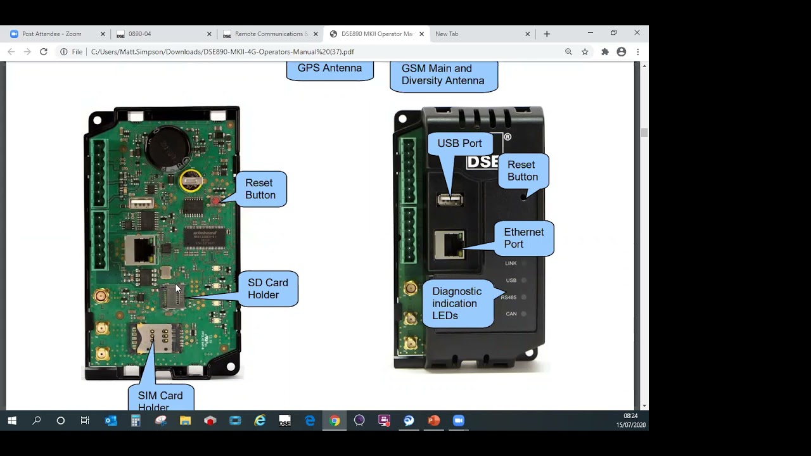
Task: Open Calculator from the taskbar
Action: 136,421
